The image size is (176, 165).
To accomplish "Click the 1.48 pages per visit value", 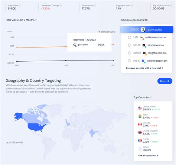I will tap(118, 9).
